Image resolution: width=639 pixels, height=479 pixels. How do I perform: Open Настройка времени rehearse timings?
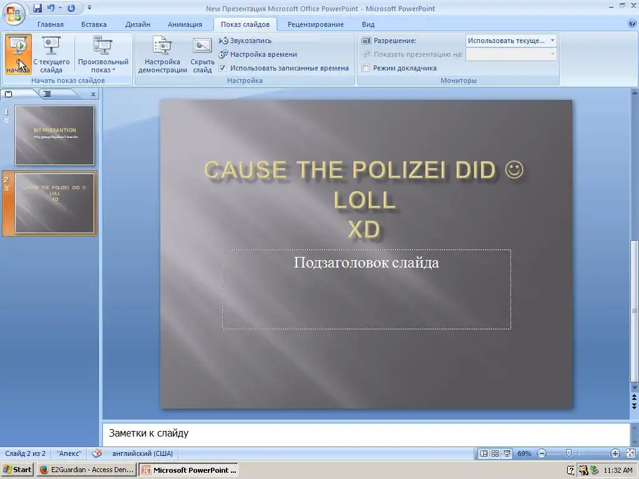258,54
